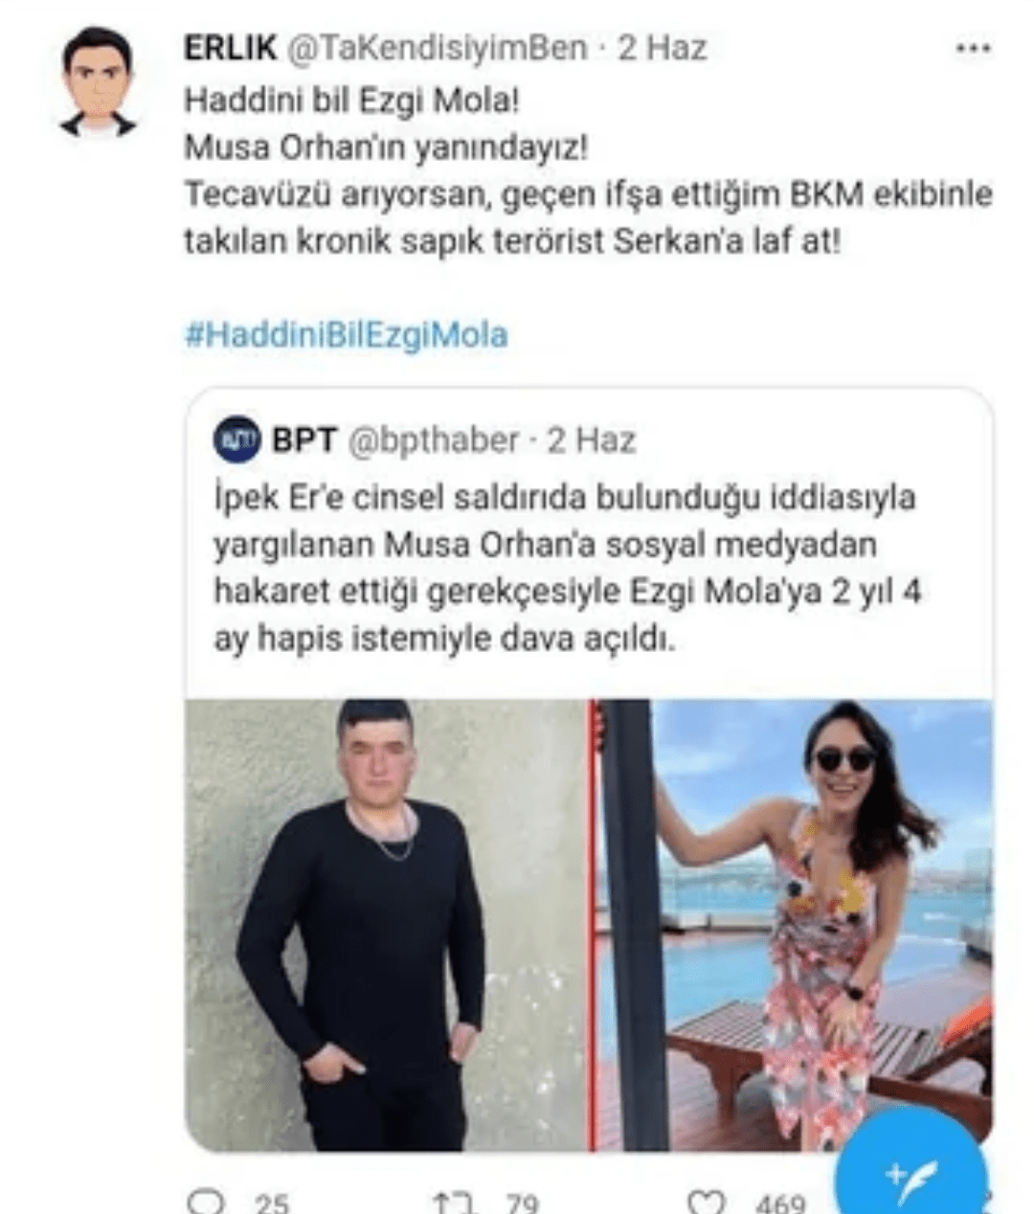Open the 2 Haz timestamp of BPT tweet
The image size is (1034, 1214).
pyautogui.click(x=592, y=440)
